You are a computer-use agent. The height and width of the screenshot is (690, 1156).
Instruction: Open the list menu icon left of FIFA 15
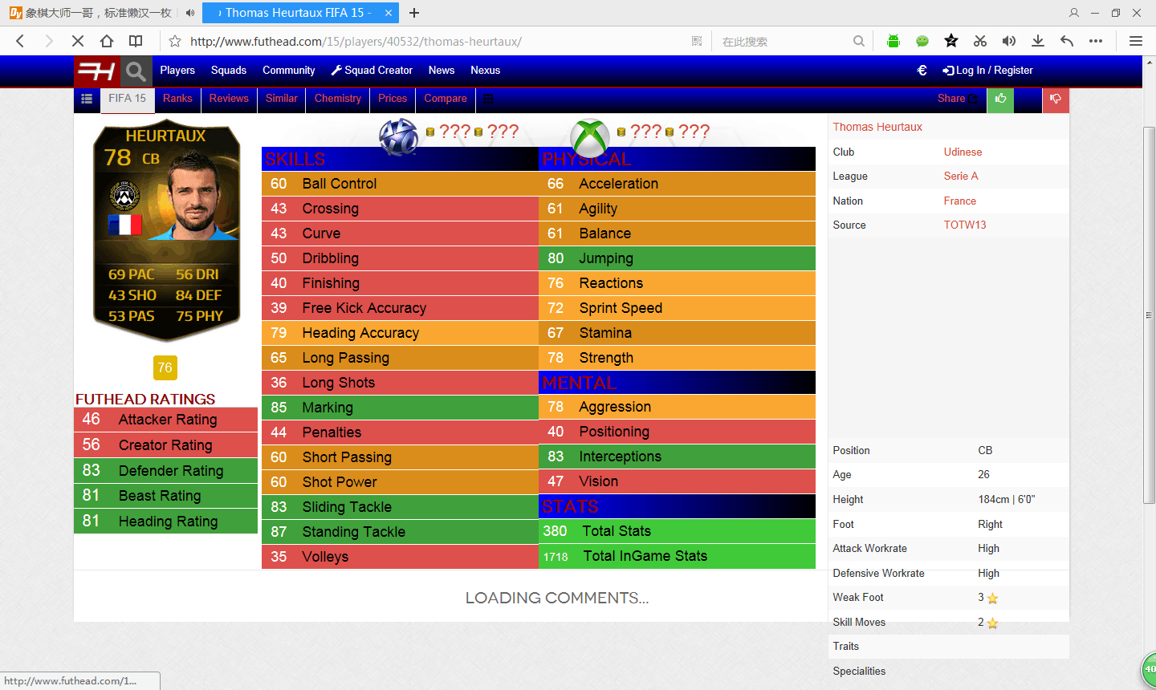pyautogui.click(x=87, y=99)
